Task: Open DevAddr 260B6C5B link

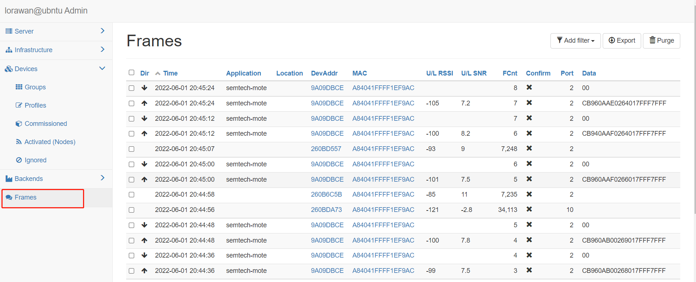Action: [x=326, y=194]
